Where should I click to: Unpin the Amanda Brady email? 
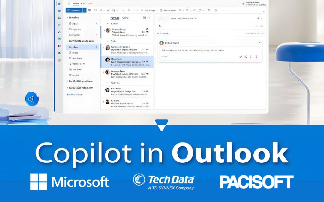point(147,29)
